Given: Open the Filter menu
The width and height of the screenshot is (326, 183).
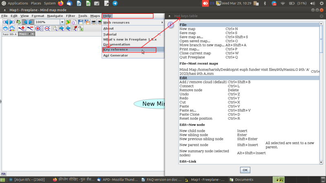Looking at the screenshot, I should (x=70, y=16).
